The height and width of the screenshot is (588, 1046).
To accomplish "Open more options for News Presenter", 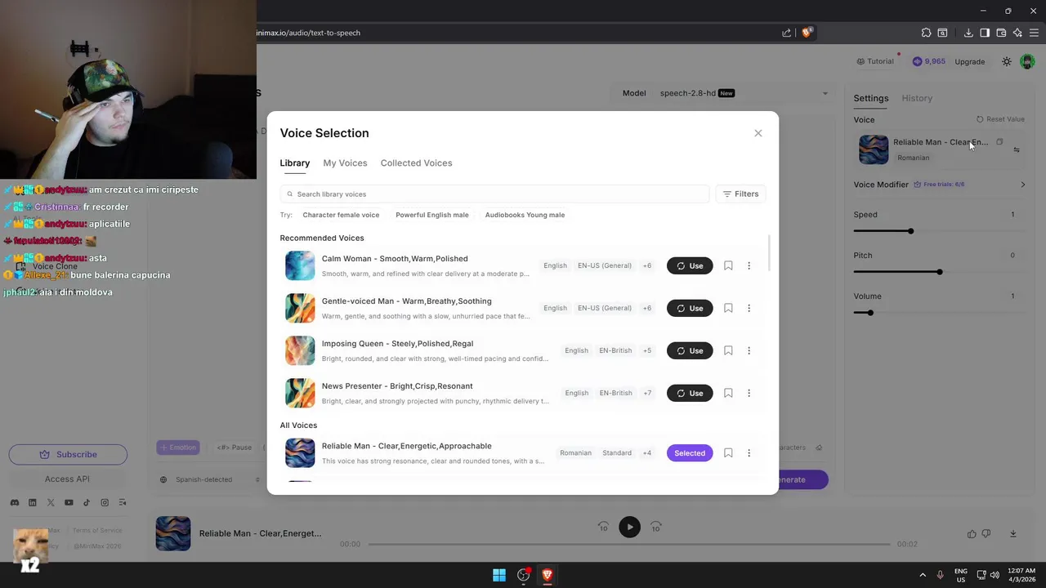I will (749, 393).
